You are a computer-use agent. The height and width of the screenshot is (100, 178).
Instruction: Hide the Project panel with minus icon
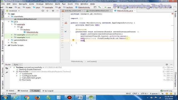point(58,11)
